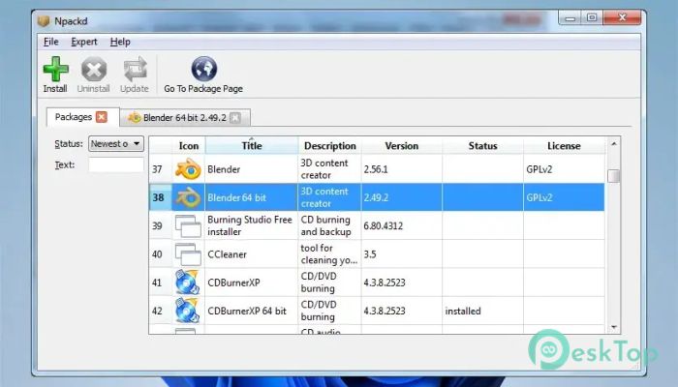Click the CDBurnerXP disc icon in row 41
Image resolution: width=678 pixels, height=387 pixels.
[x=187, y=283]
